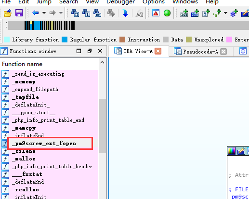
Task: Open the back-navigation history dropdown
Action: click(44, 13)
